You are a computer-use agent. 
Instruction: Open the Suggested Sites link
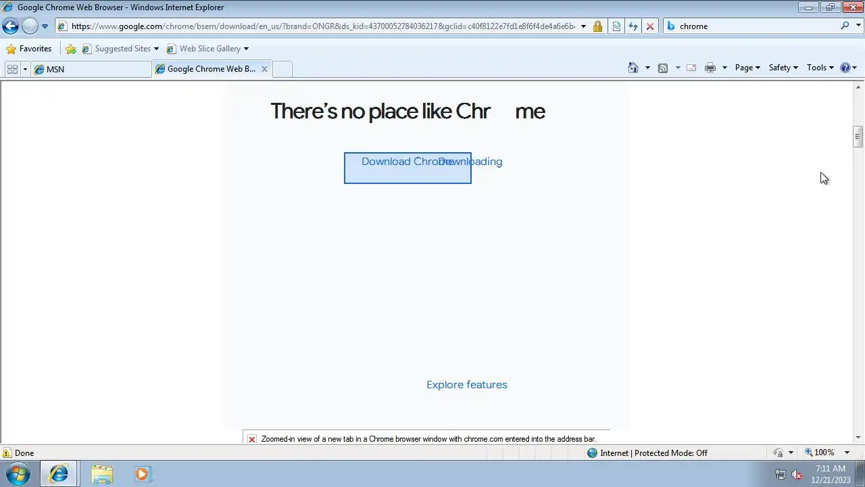tap(120, 49)
